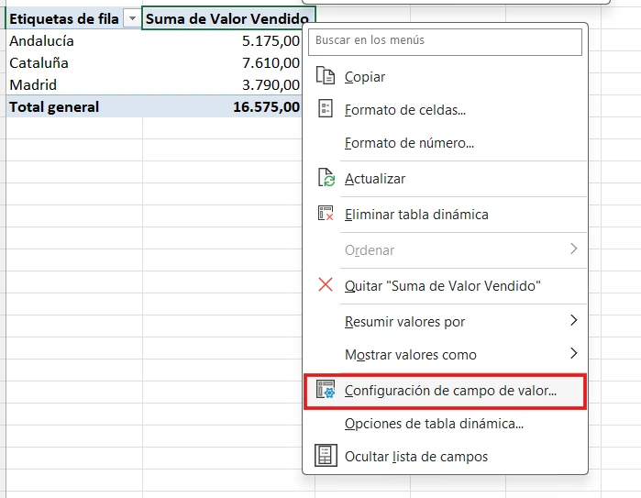The height and width of the screenshot is (498, 641).
Task: Click the Actualizar refresh icon
Action: coord(326,177)
